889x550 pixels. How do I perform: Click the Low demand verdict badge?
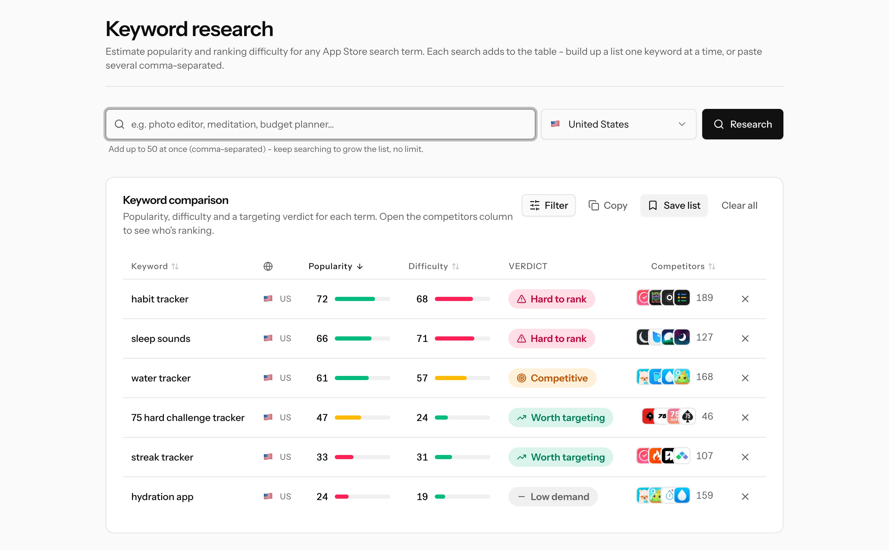coord(553,497)
